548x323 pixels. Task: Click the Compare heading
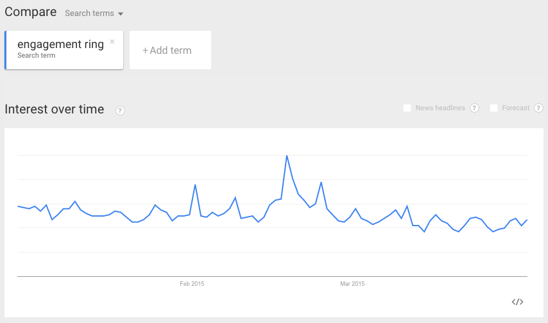coord(30,12)
